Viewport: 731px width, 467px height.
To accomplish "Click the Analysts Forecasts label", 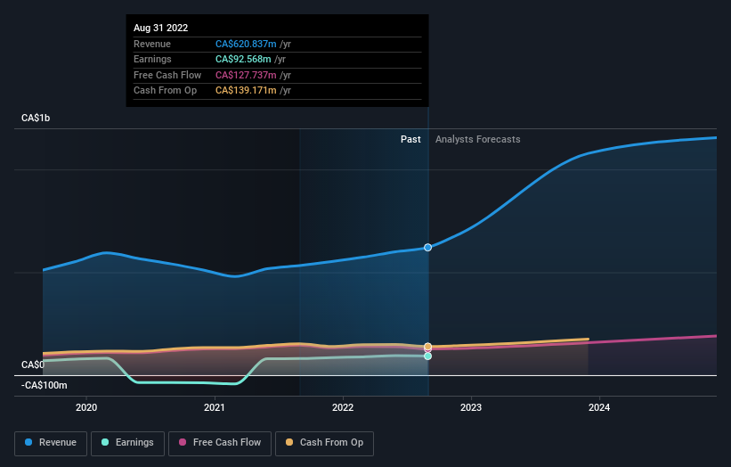I will (478, 139).
